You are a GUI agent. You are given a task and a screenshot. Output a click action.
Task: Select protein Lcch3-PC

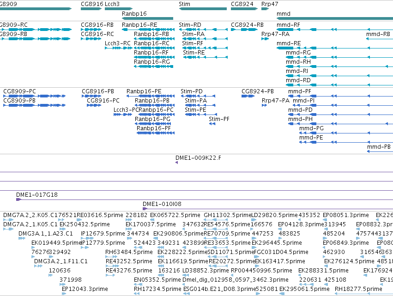[123, 115]
